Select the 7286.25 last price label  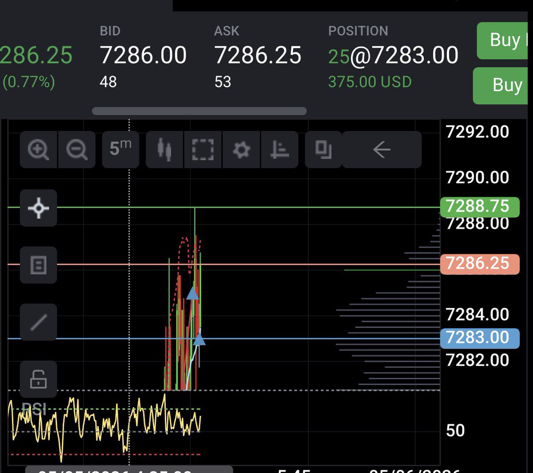click(479, 264)
